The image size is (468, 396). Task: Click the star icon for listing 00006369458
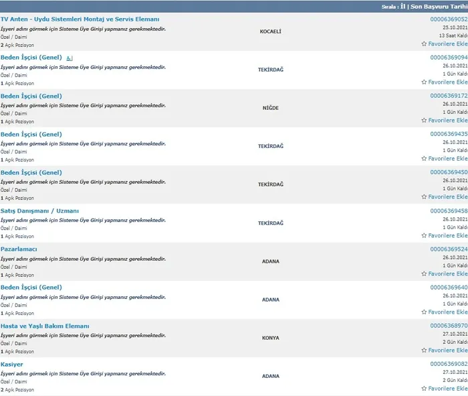pyautogui.click(x=424, y=235)
